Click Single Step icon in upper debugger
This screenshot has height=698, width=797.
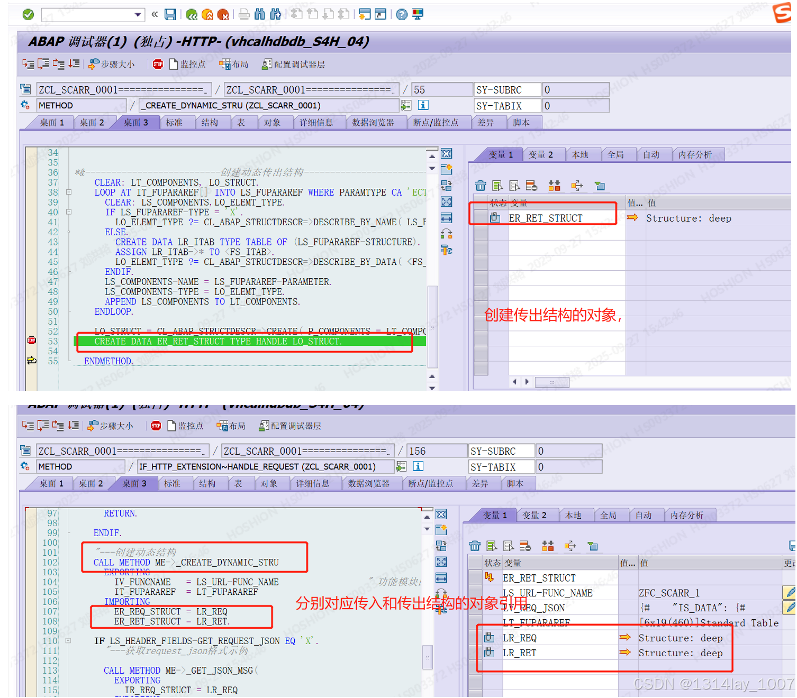pyautogui.click(x=28, y=64)
